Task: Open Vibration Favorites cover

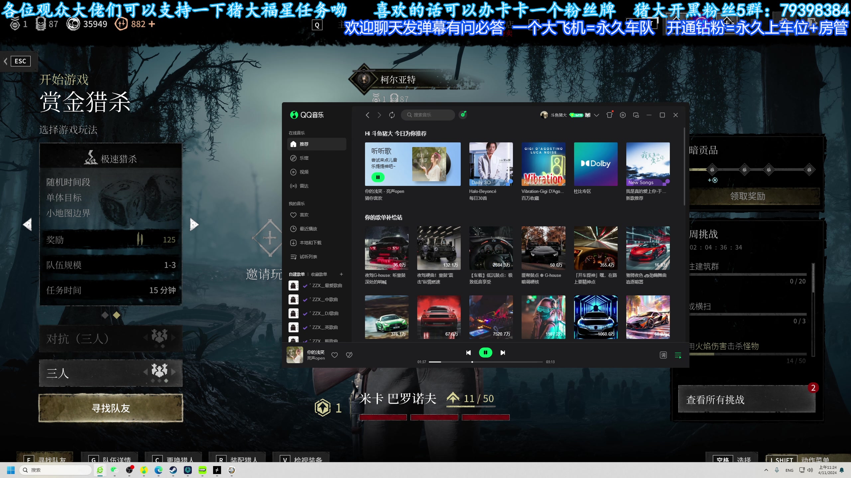Action: (x=543, y=164)
